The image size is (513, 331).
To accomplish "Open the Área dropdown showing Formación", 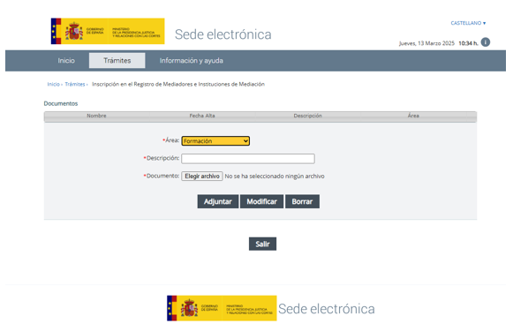I will click(215, 141).
